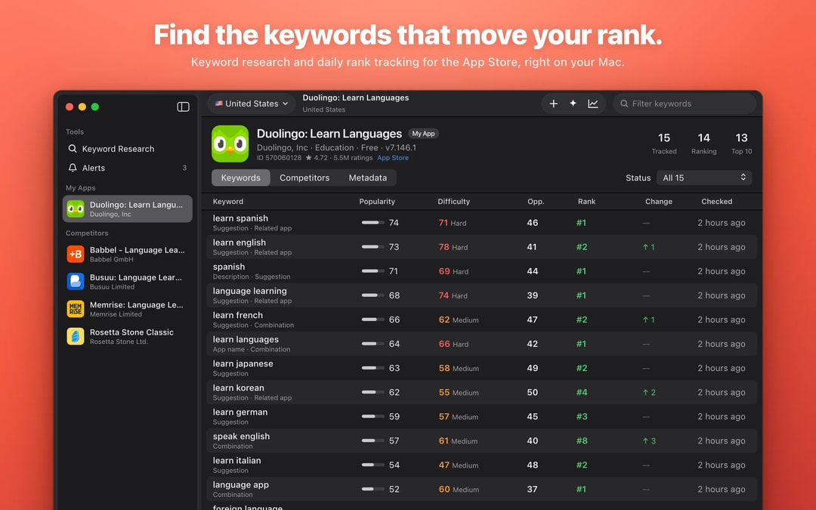Screen dimensions: 816x510
Task: Click the plus add keyword icon
Action: (x=554, y=104)
